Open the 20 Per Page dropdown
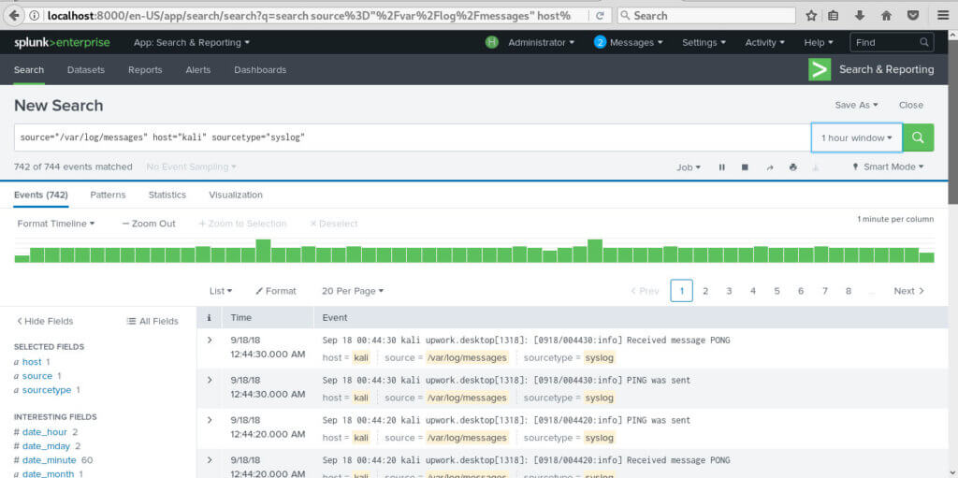 pyautogui.click(x=352, y=291)
